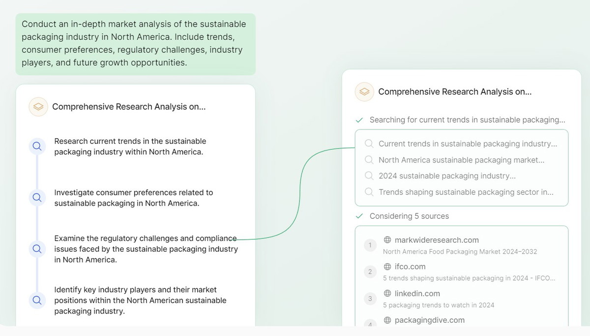Open the 'North America sustainable packaging market' query
590x336 pixels.
click(x=461, y=160)
